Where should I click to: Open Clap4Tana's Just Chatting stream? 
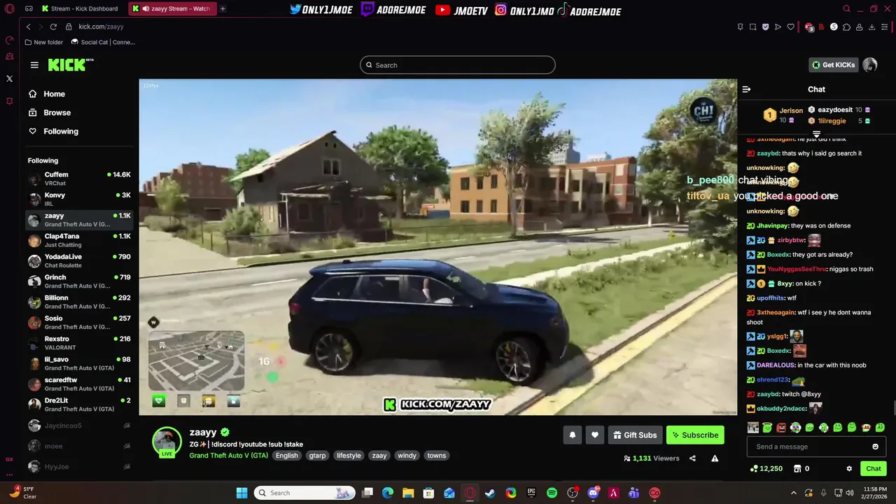click(x=79, y=240)
